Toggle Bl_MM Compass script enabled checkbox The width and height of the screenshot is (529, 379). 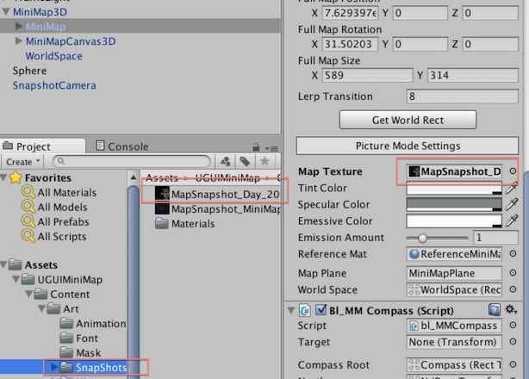pyautogui.click(x=321, y=309)
